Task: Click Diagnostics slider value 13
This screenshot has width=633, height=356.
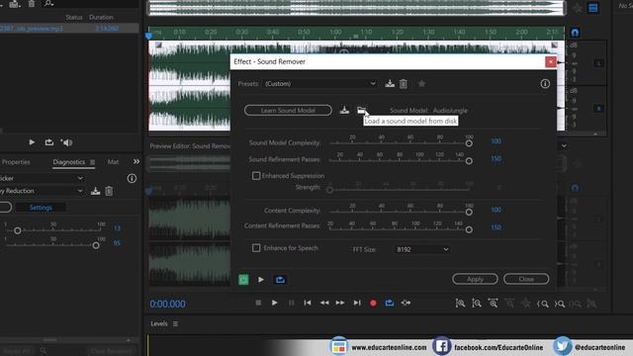Action: [117, 228]
